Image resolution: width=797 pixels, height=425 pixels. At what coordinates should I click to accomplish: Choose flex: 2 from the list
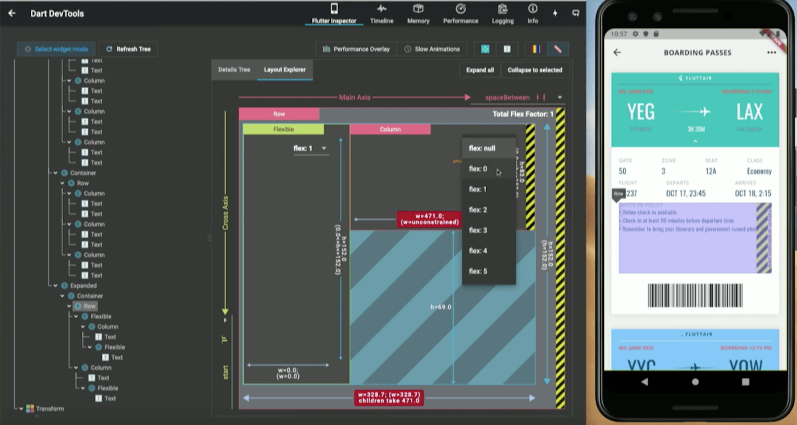pos(488,209)
